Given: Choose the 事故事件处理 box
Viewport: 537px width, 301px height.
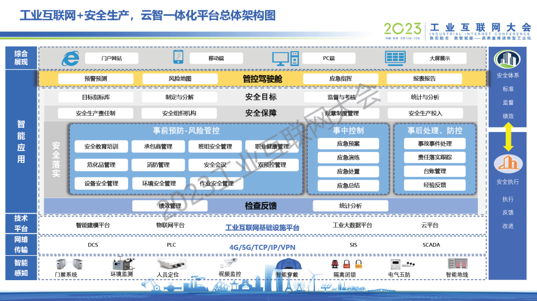Looking at the screenshot, I should pos(435,144).
